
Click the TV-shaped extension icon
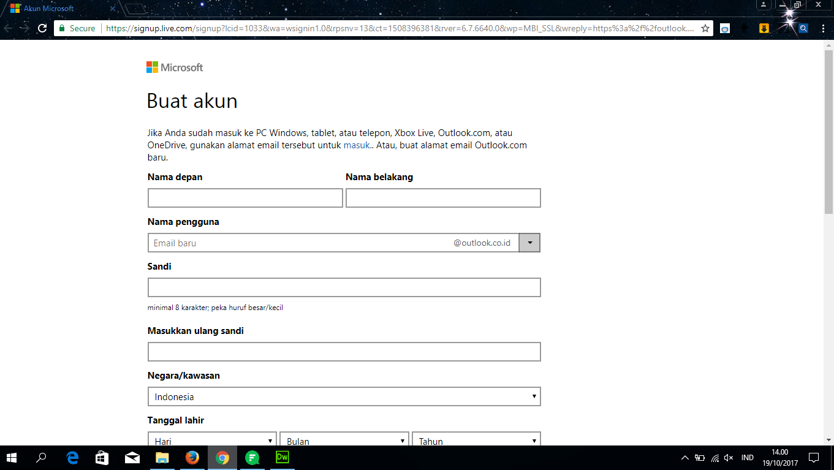tap(725, 28)
